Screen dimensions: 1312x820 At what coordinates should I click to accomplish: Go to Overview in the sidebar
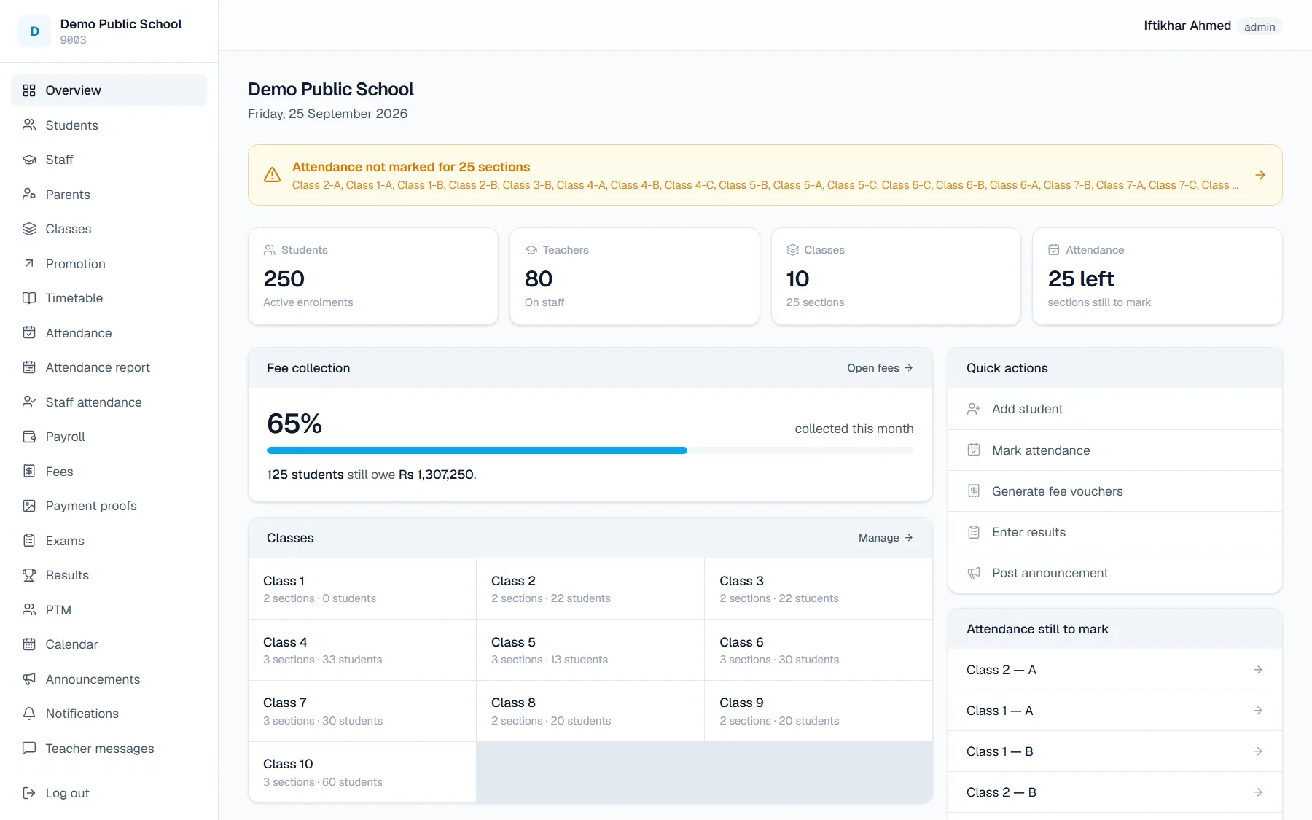(x=109, y=90)
